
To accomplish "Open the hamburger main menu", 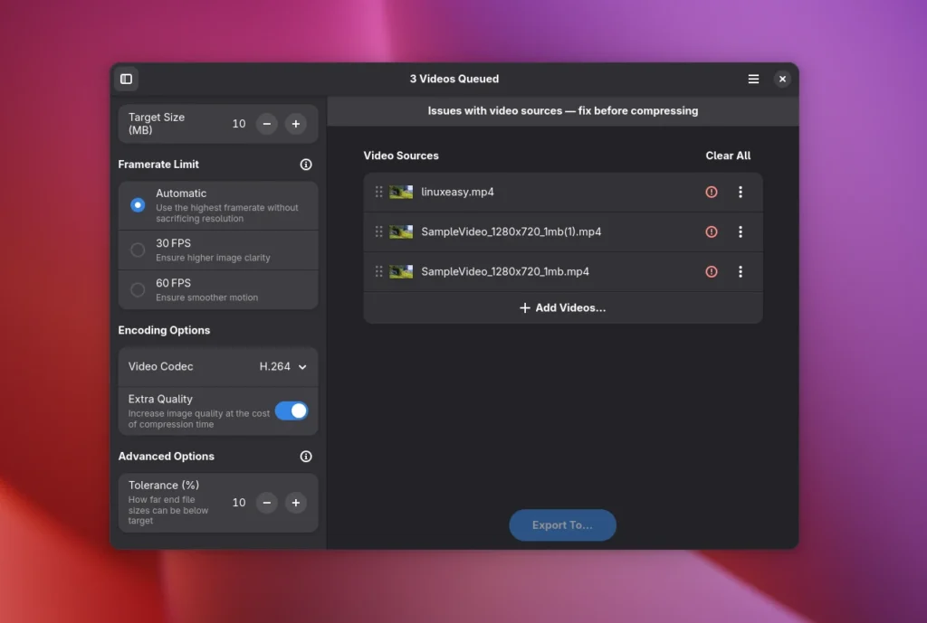I will [x=753, y=80].
